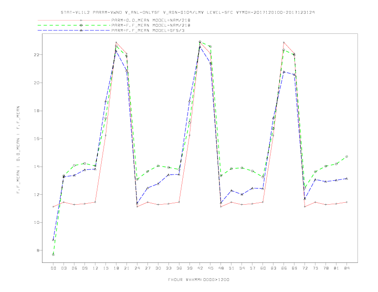The height and width of the screenshot is (292, 378).
Task: Click blue triangle data point at hour 00
Action: (x=53, y=240)
